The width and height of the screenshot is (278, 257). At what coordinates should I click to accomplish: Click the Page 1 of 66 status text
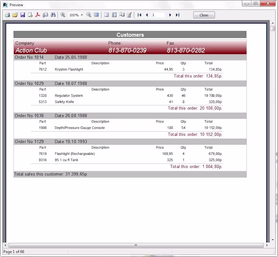14,252
